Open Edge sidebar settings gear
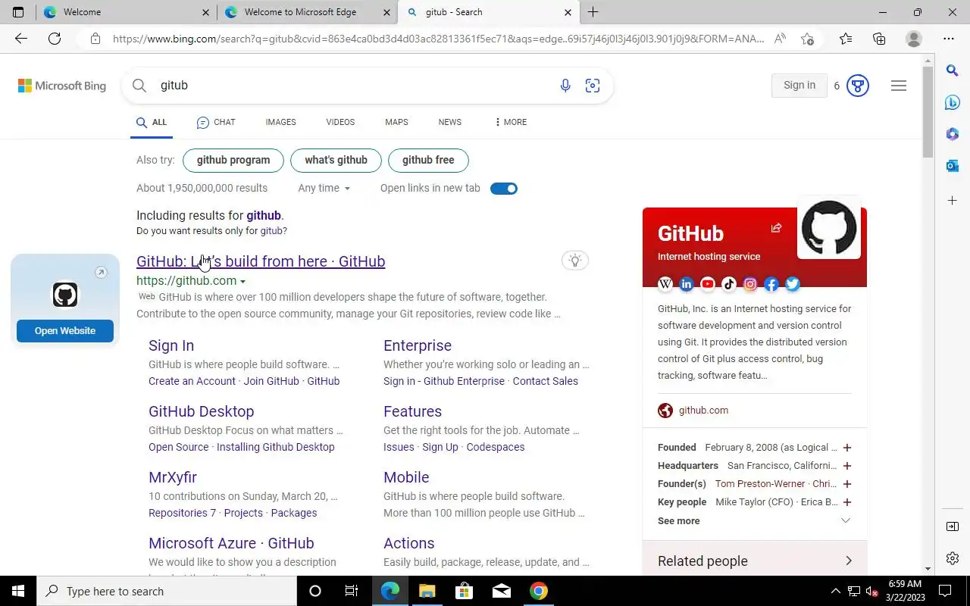Image resolution: width=970 pixels, height=606 pixels. click(x=953, y=558)
